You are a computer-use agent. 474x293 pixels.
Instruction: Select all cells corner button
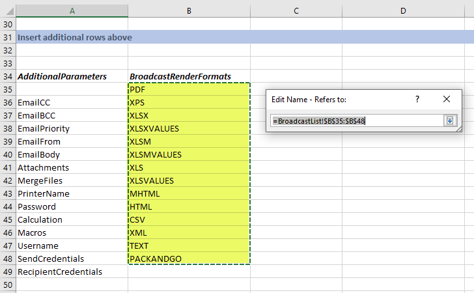point(8,11)
